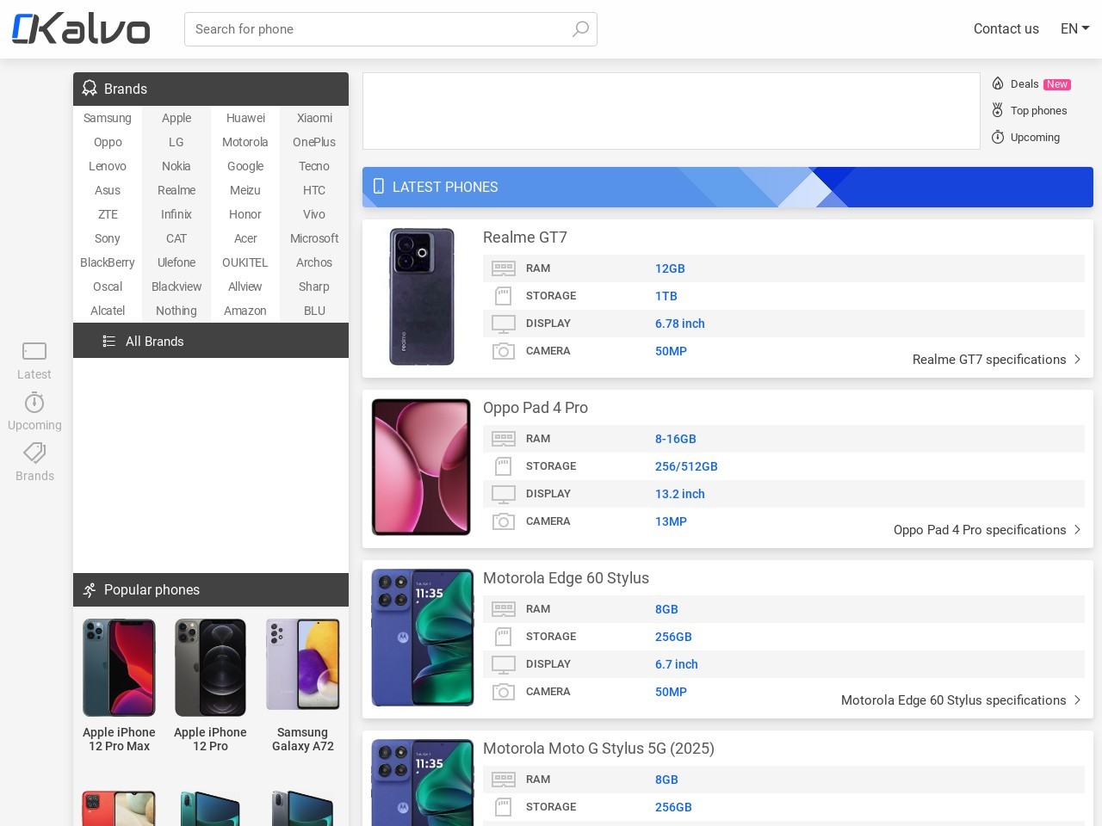1102x826 pixels.
Task: Open the EN language dropdown
Action: [1075, 28]
